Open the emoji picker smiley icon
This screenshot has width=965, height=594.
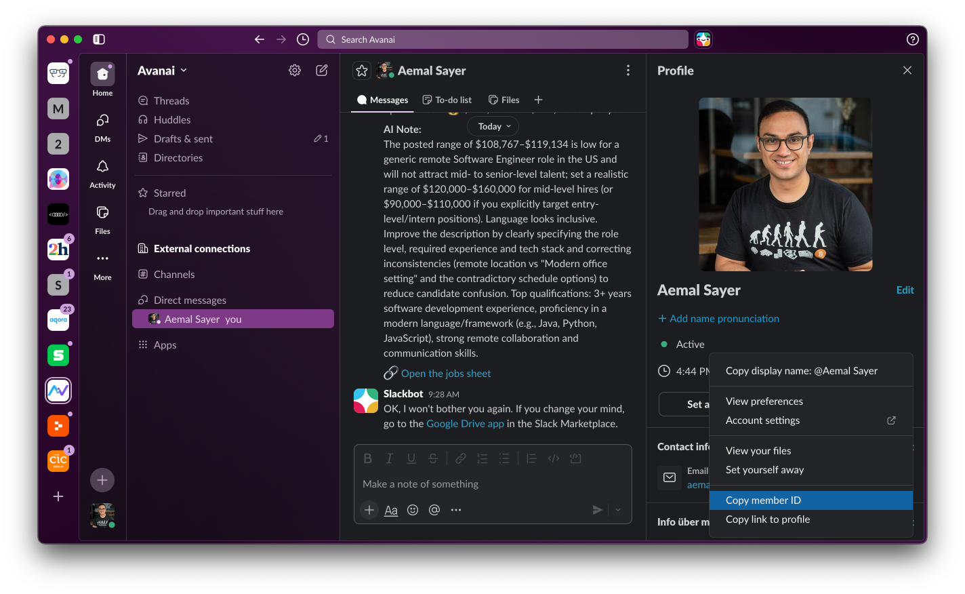[x=413, y=510]
